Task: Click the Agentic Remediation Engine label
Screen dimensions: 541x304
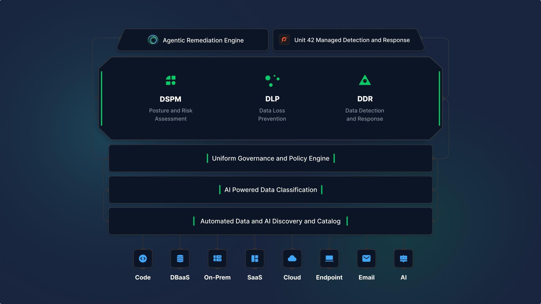Action: [203, 40]
